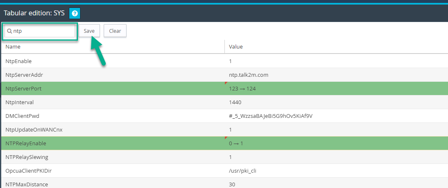This screenshot has width=448, height=188.
Task: Select the NtpEnable row name
Action: coord(18,61)
